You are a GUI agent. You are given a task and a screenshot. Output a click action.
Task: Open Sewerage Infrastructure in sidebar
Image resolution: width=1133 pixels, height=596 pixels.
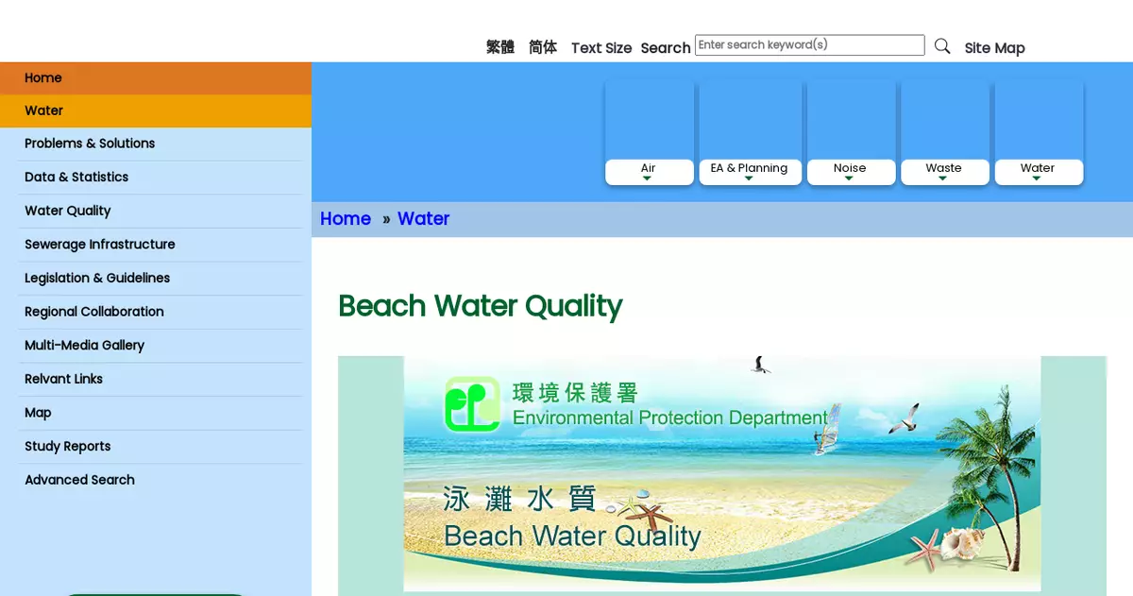tap(100, 245)
